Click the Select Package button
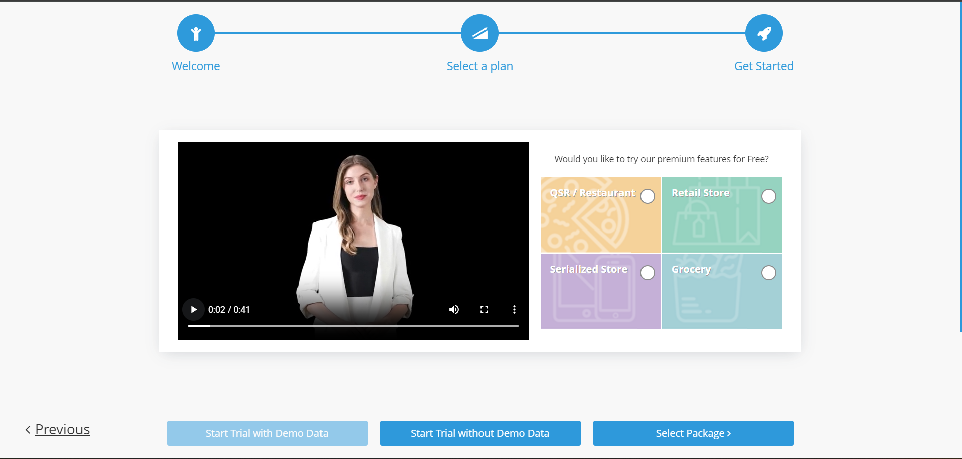962x459 pixels. coord(694,433)
